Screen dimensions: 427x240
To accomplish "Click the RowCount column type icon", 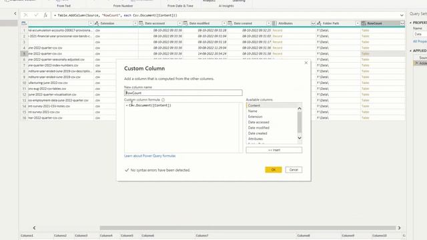I will pos(364,23).
